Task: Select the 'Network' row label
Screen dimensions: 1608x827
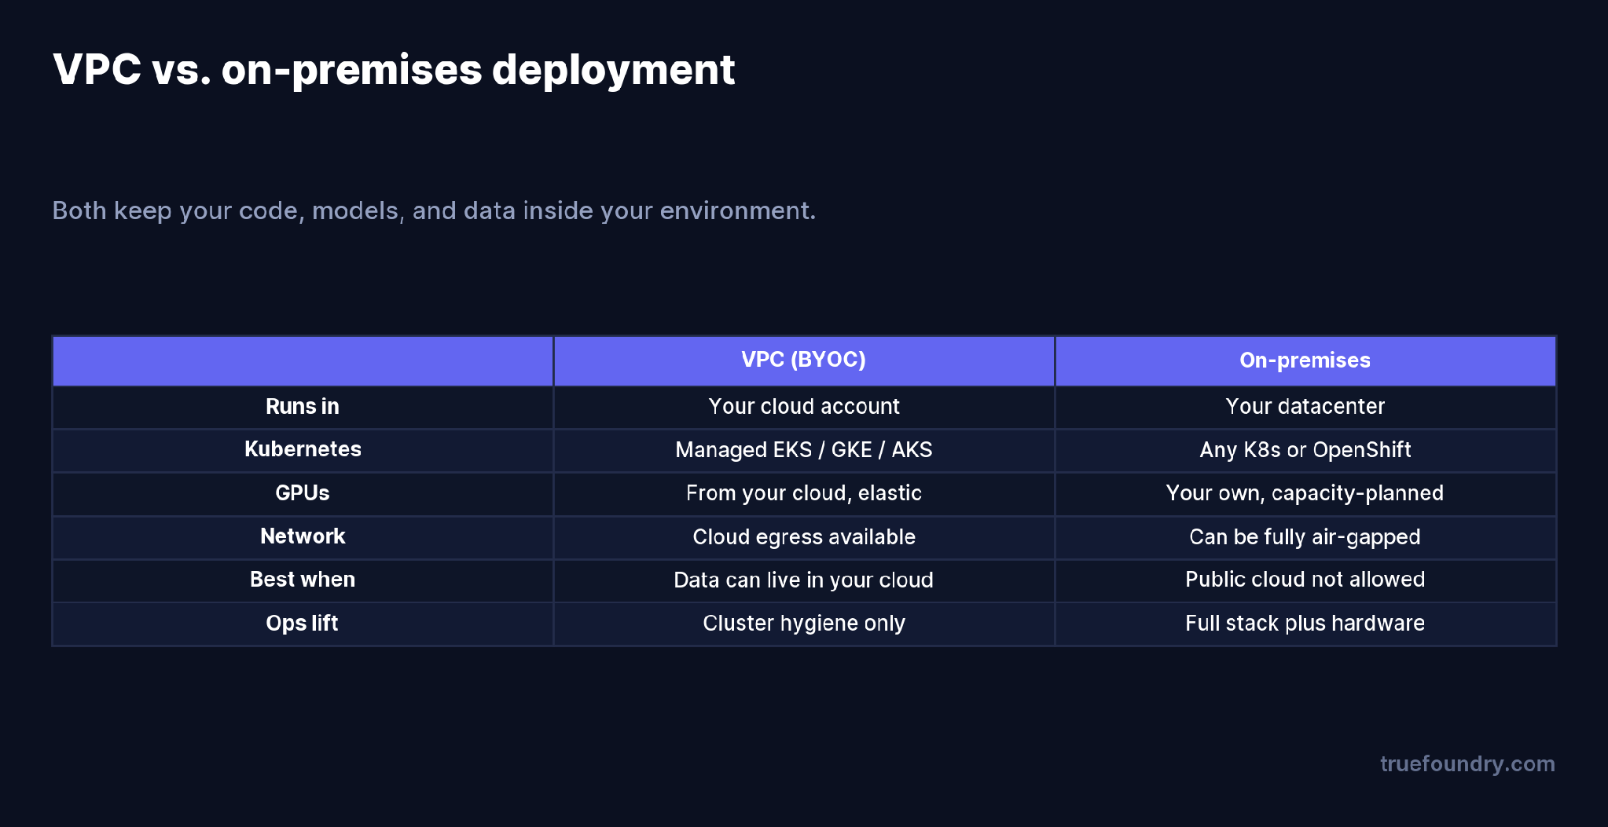Action: [303, 537]
